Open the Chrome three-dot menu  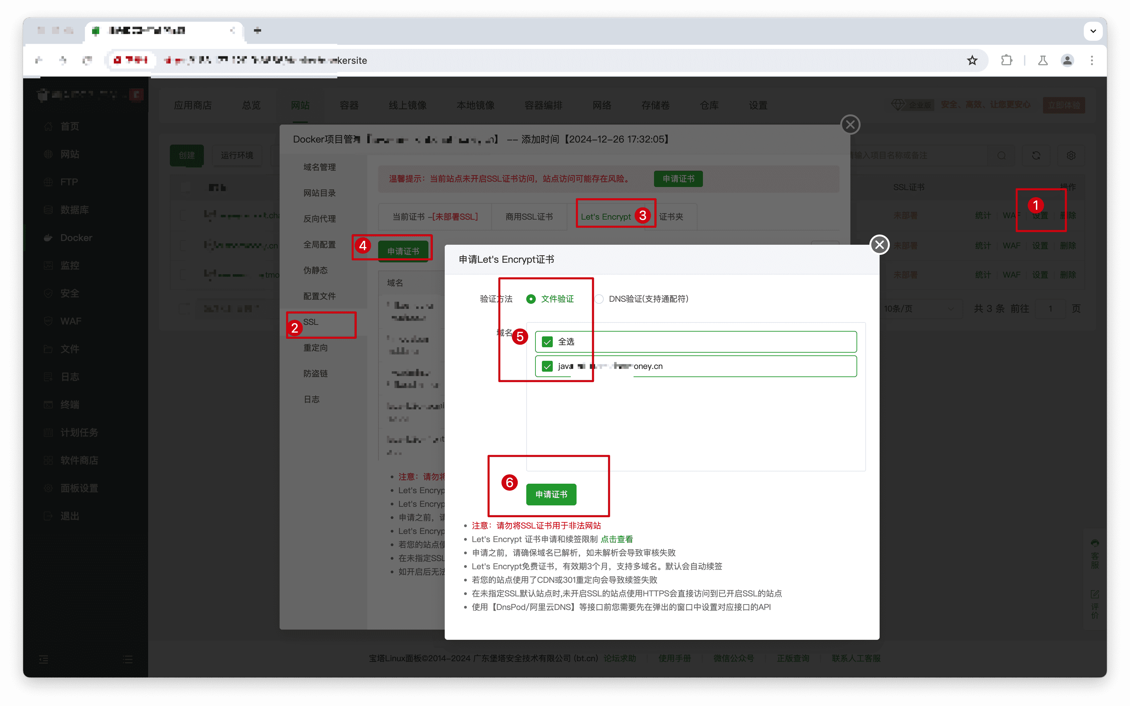(1092, 60)
